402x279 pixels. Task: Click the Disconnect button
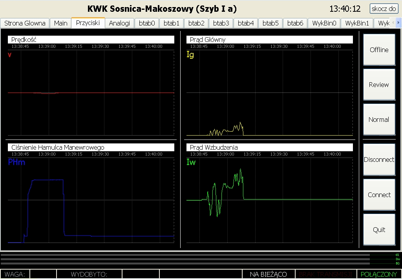(x=379, y=159)
